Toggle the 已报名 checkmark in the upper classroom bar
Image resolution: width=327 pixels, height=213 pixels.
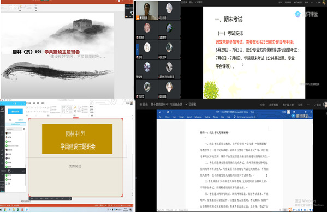coord(195,2)
